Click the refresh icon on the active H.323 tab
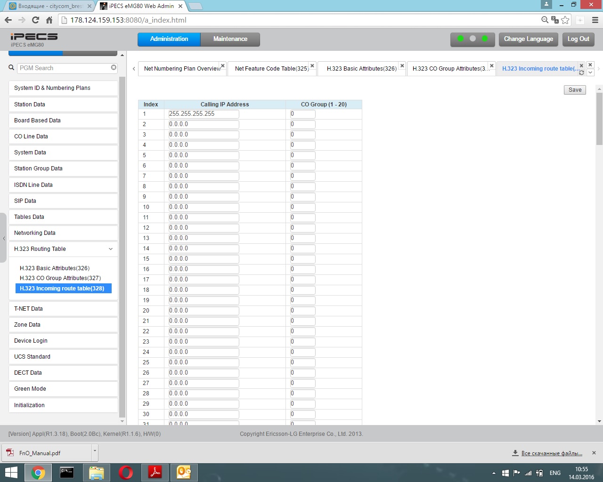Viewport: 603px width, 482px height. coord(581,72)
